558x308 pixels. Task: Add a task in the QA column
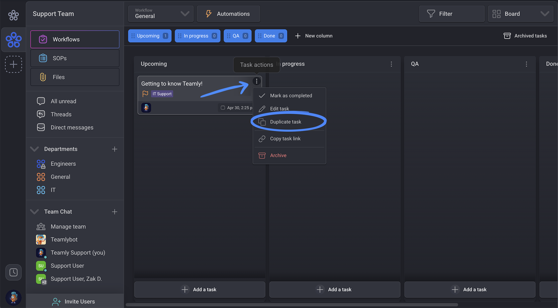(x=470, y=290)
